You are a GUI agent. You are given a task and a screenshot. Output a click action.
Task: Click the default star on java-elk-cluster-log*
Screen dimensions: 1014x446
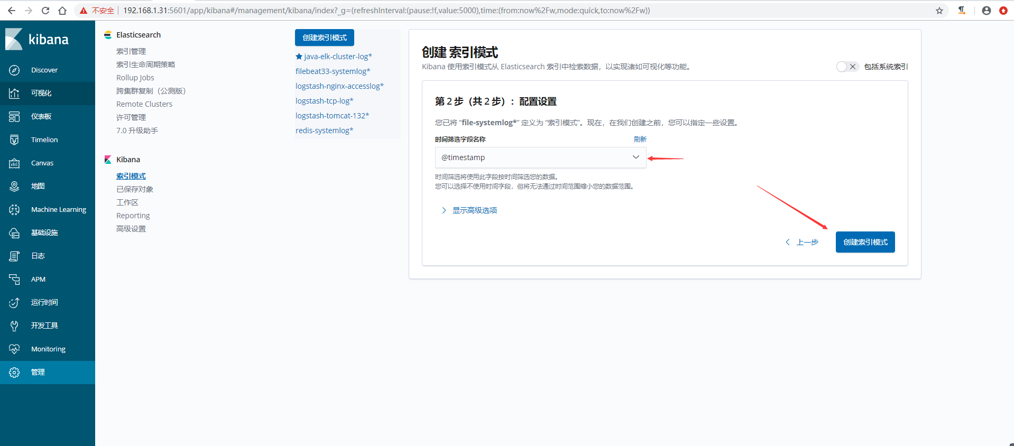(x=299, y=57)
